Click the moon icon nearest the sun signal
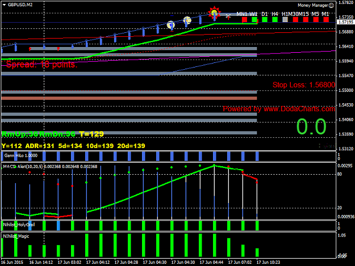The height and width of the screenshot is (266, 355). pyautogui.click(x=187, y=20)
